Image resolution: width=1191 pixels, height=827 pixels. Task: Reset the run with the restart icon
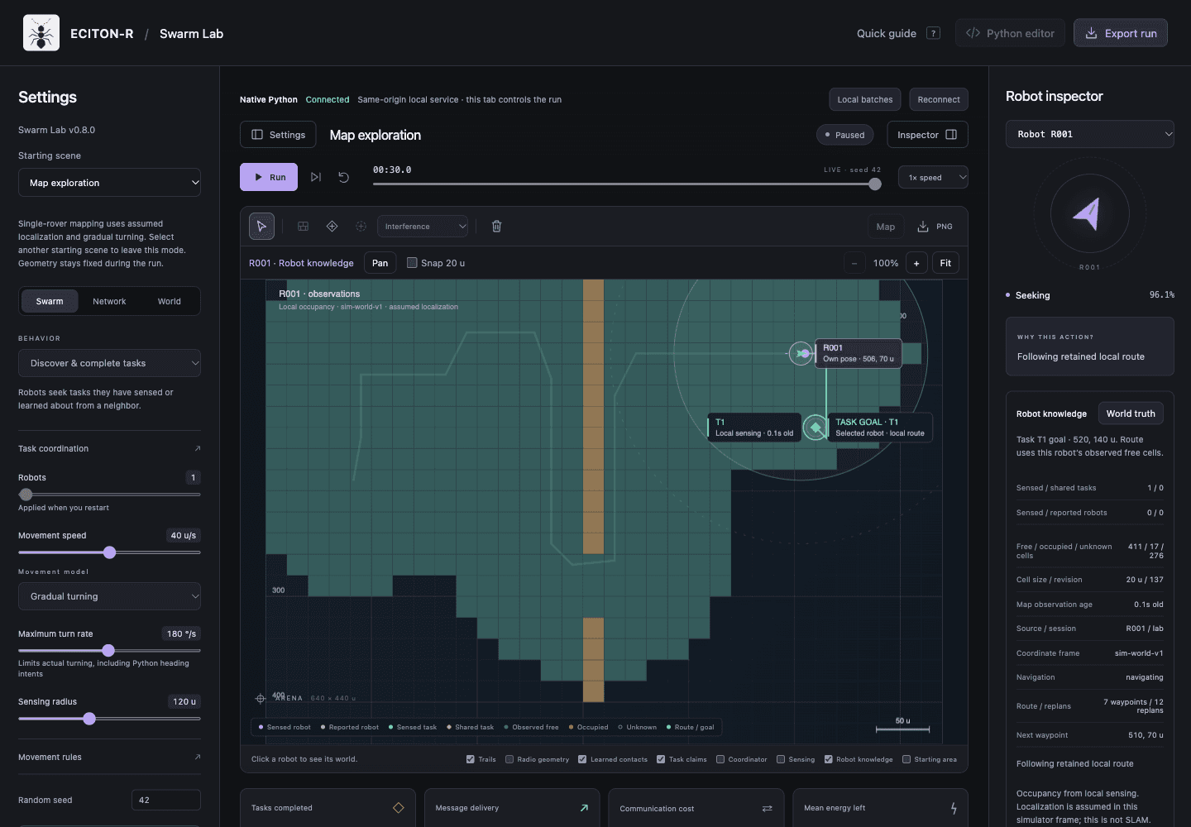pyautogui.click(x=344, y=177)
